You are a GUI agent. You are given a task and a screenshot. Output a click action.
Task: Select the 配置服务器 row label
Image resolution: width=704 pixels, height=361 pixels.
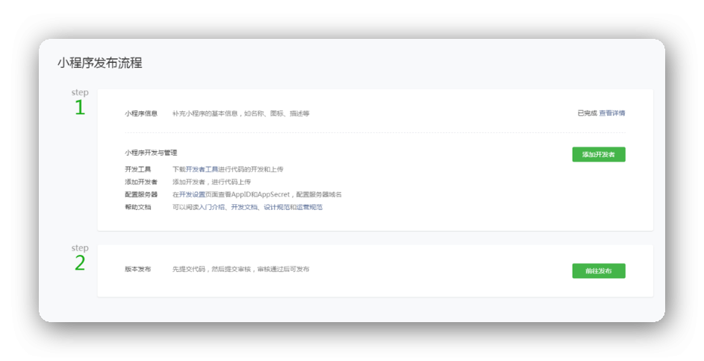coord(141,194)
